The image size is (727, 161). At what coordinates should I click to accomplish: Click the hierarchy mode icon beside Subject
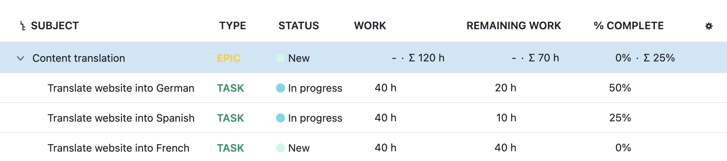(23, 26)
